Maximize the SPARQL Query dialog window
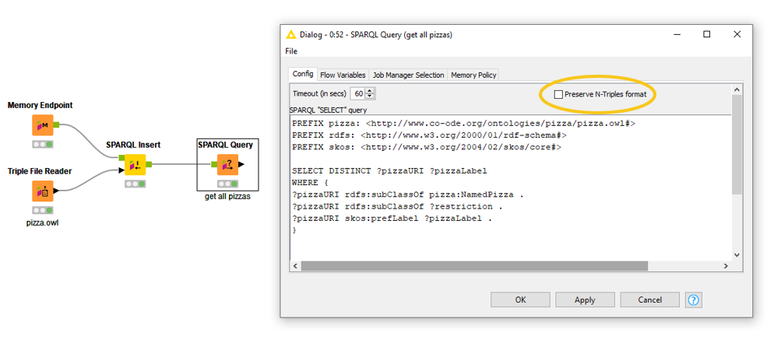The image size is (781, 347). point(707,34)
